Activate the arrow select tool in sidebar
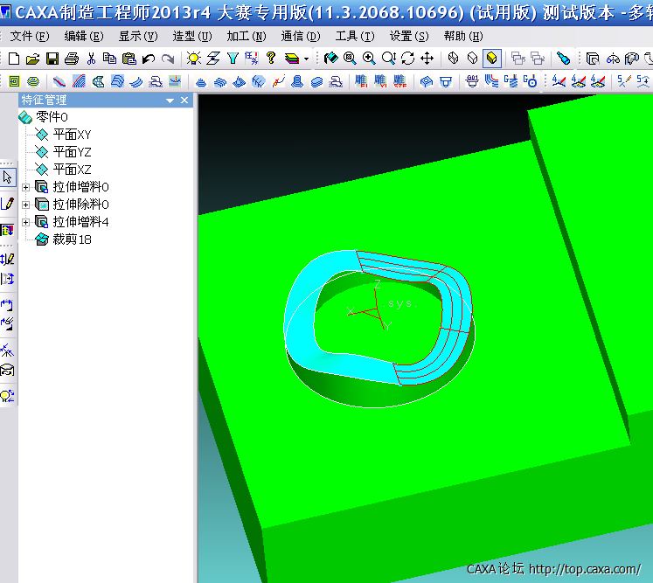The width and height of the screenshot is (653, 583). (x=8, y=177)
